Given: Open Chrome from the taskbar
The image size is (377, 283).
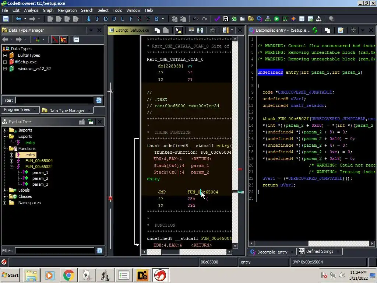Looking at the screenshot, I should tap(68, 275).
